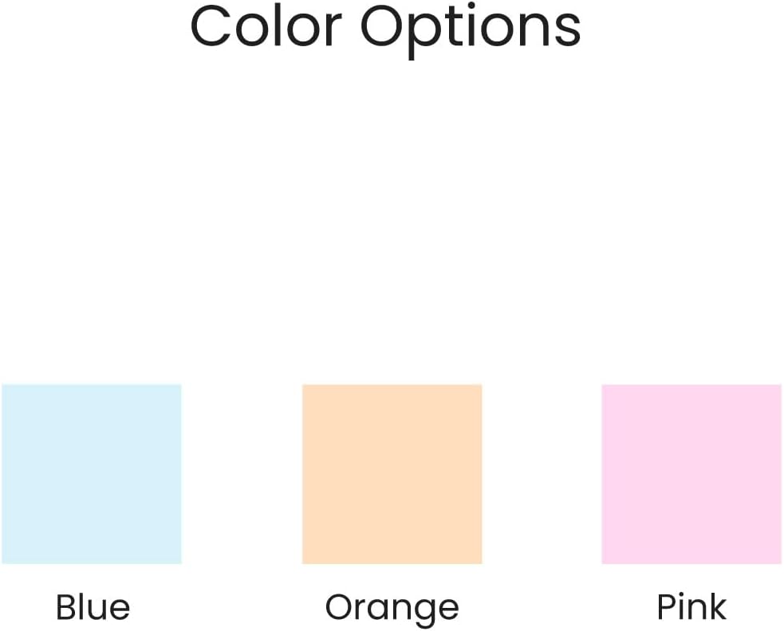Click the 'Color Options' heading
Image resolution: width=784 pixels, height=631 pixels.
(x=385, y=29)
